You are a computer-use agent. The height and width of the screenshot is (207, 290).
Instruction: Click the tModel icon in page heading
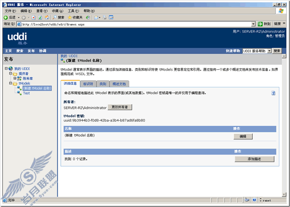pos(63,60)
